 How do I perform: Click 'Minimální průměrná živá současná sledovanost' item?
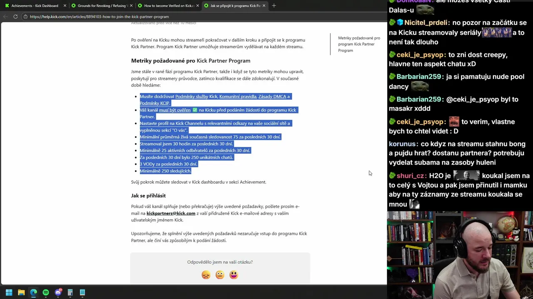point(210,137)
